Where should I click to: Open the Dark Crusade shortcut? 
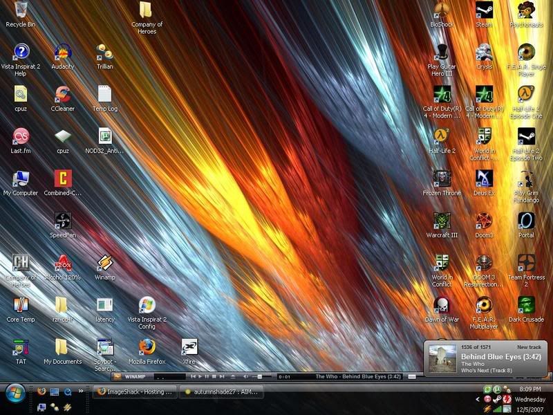526,309
